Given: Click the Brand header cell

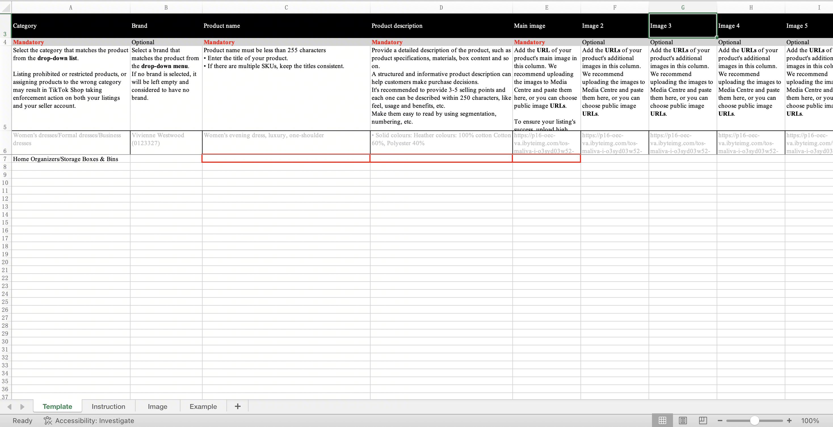Looking at the screenshot, I should [x=166, y=26].
